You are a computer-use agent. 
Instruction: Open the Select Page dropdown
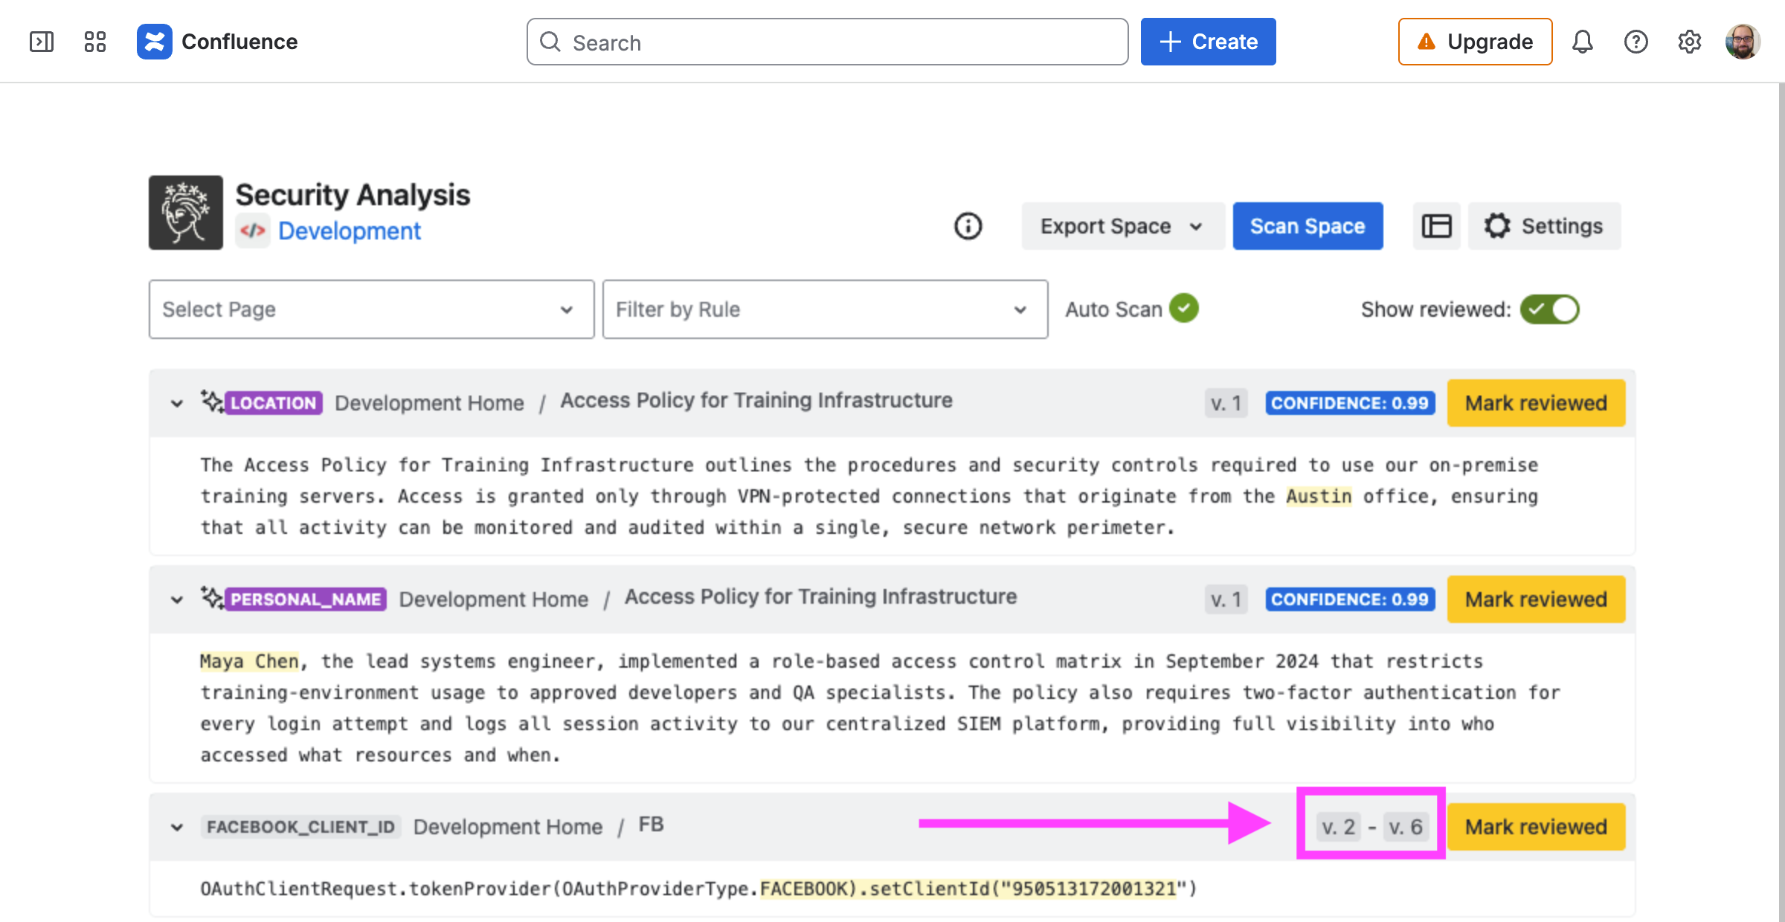pos(372,309)
